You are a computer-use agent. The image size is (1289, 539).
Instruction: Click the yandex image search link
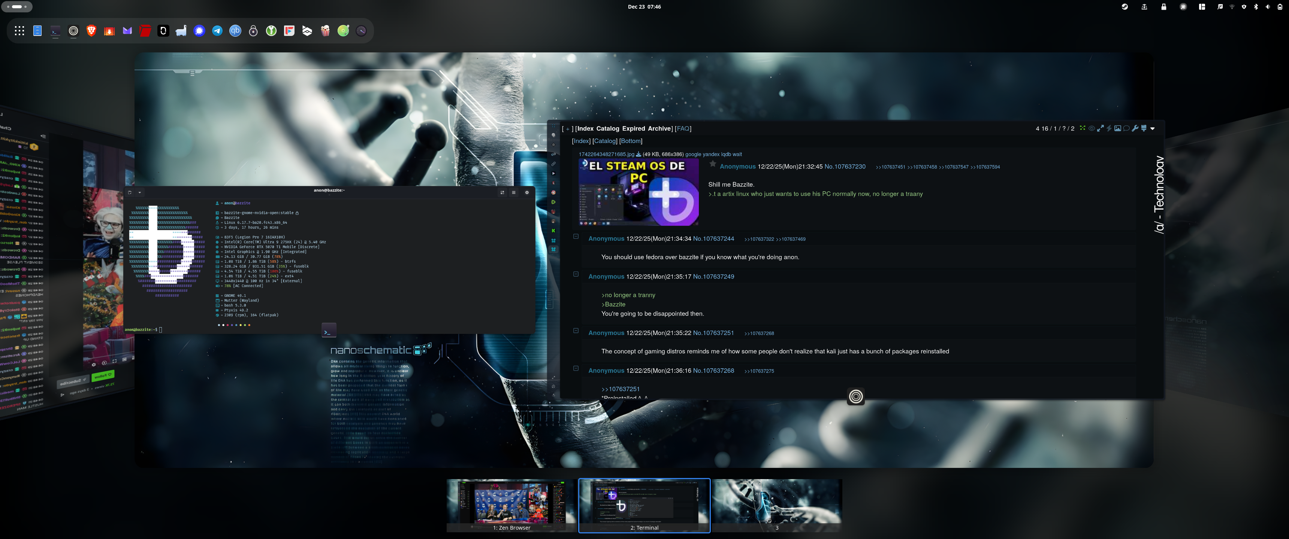tap(711, 155)
